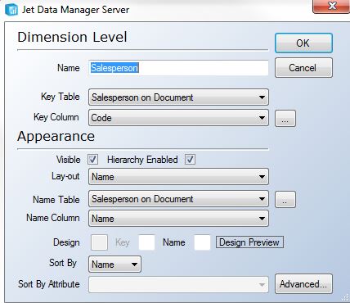Cancel the Dimension Level dialog
350x303 pixels.
(x=303, y=68)
